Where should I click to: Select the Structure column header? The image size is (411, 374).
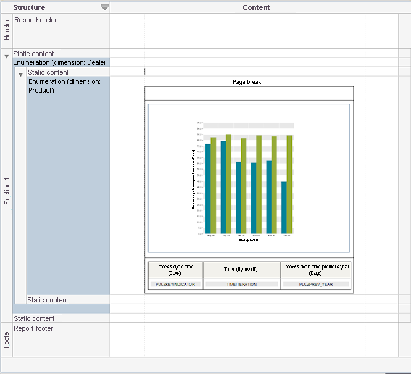click(x=29, y=7)
